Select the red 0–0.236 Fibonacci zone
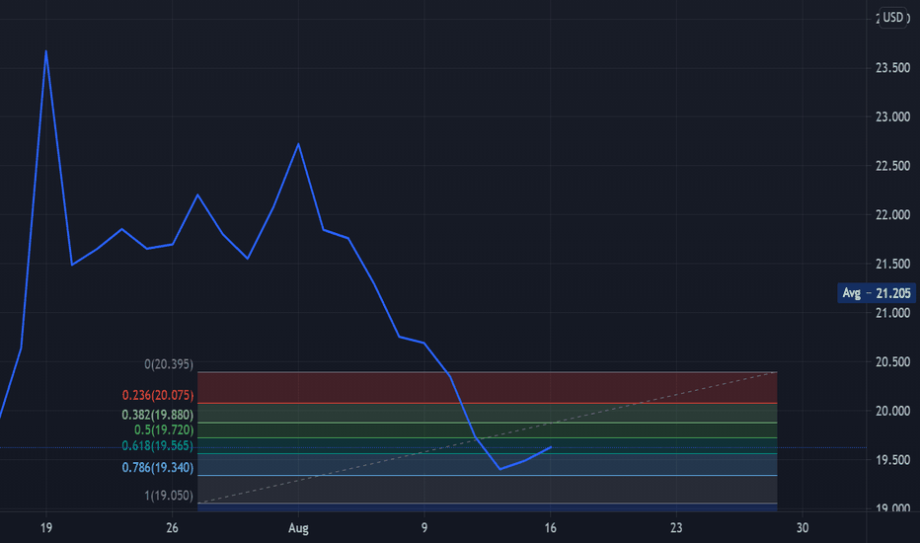 pyautogui.click(x=488, y=387)
